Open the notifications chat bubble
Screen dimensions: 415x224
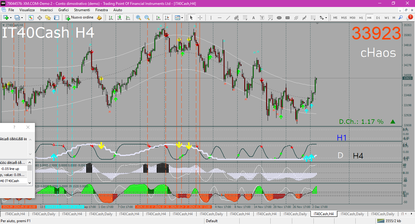click(409, 17)
